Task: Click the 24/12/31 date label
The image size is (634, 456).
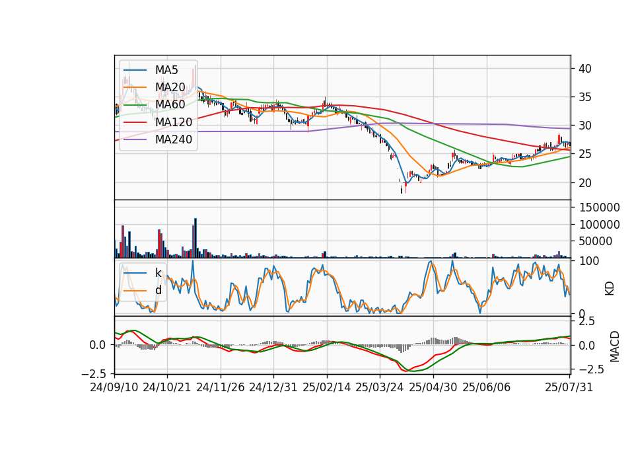Action: (273, 387)
